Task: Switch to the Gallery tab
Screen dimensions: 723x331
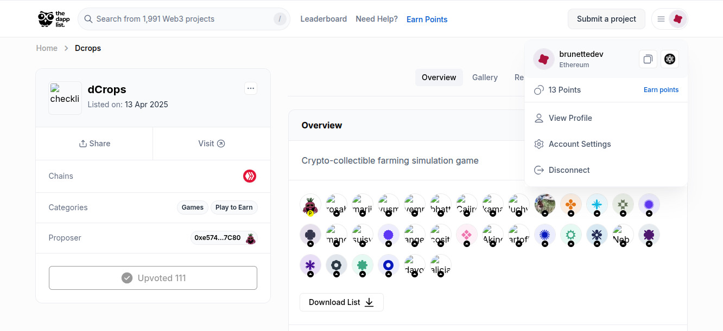Action: tap(485, 77)
